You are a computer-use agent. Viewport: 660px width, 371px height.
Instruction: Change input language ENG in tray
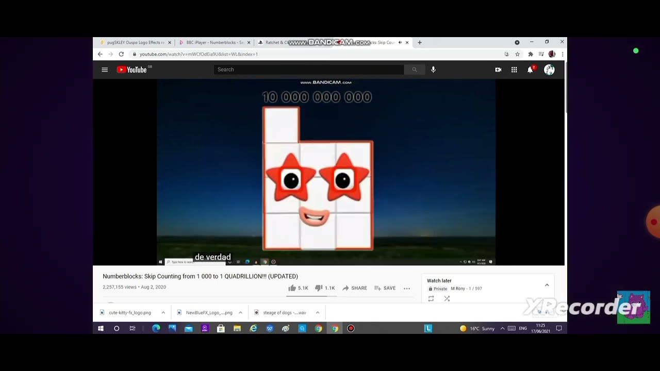point(523,328)
